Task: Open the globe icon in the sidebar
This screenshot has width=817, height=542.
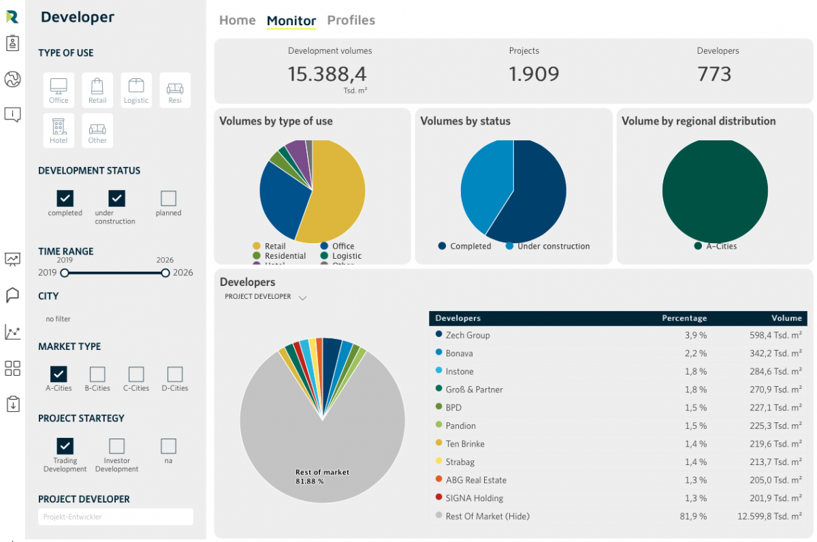Action: point(12,80)
